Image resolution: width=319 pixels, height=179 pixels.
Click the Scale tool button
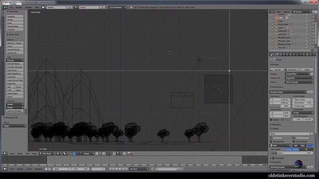point(14,23)
